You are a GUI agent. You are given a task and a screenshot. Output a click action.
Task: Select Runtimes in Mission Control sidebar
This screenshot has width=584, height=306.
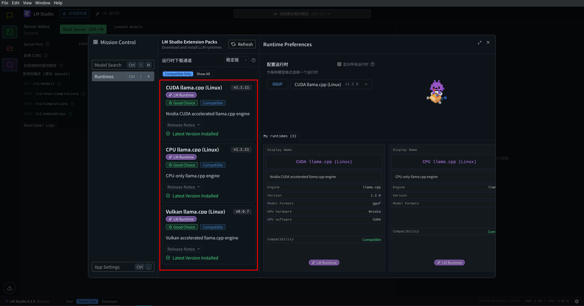(123, 76)
